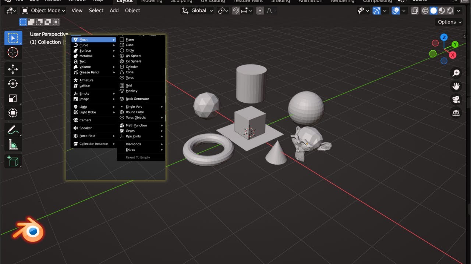Switch to wireframe viewport shading
This screenshot has width=471, height=264.
point(425,11)
